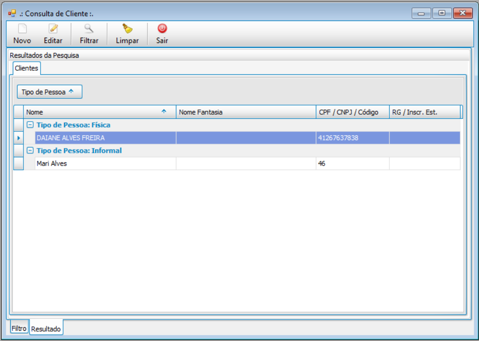Close the Consulta de Cliente window

463,13
